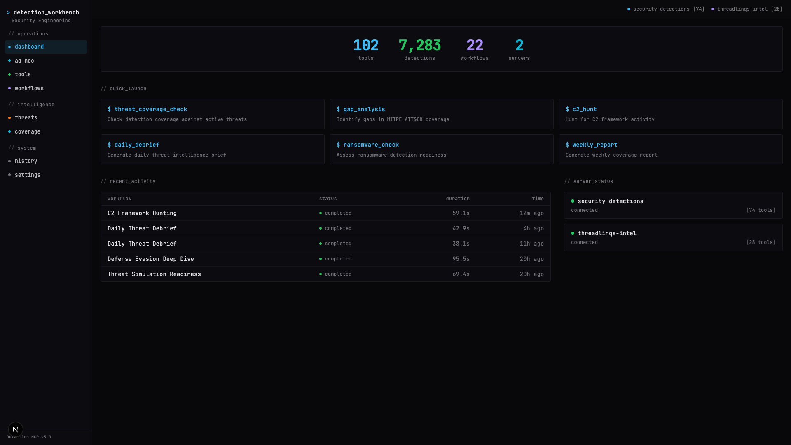Open the Daily Threat Debrief 42.9s row
This screenshot has height=445, width=791.
tap(325, 229)
